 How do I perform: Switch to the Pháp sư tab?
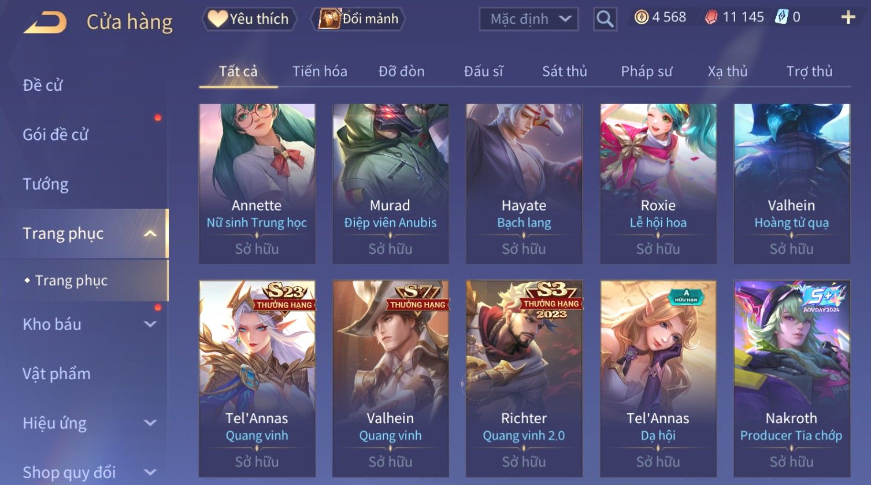[646, 71]
